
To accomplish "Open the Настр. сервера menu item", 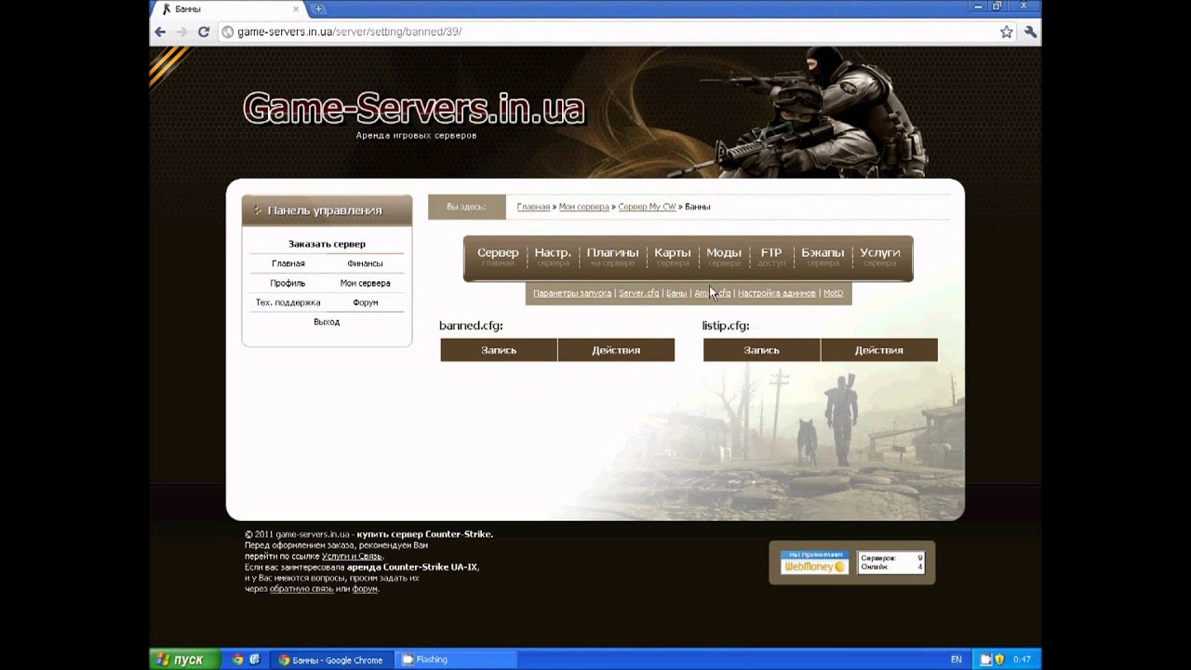I will coord(553,257).
